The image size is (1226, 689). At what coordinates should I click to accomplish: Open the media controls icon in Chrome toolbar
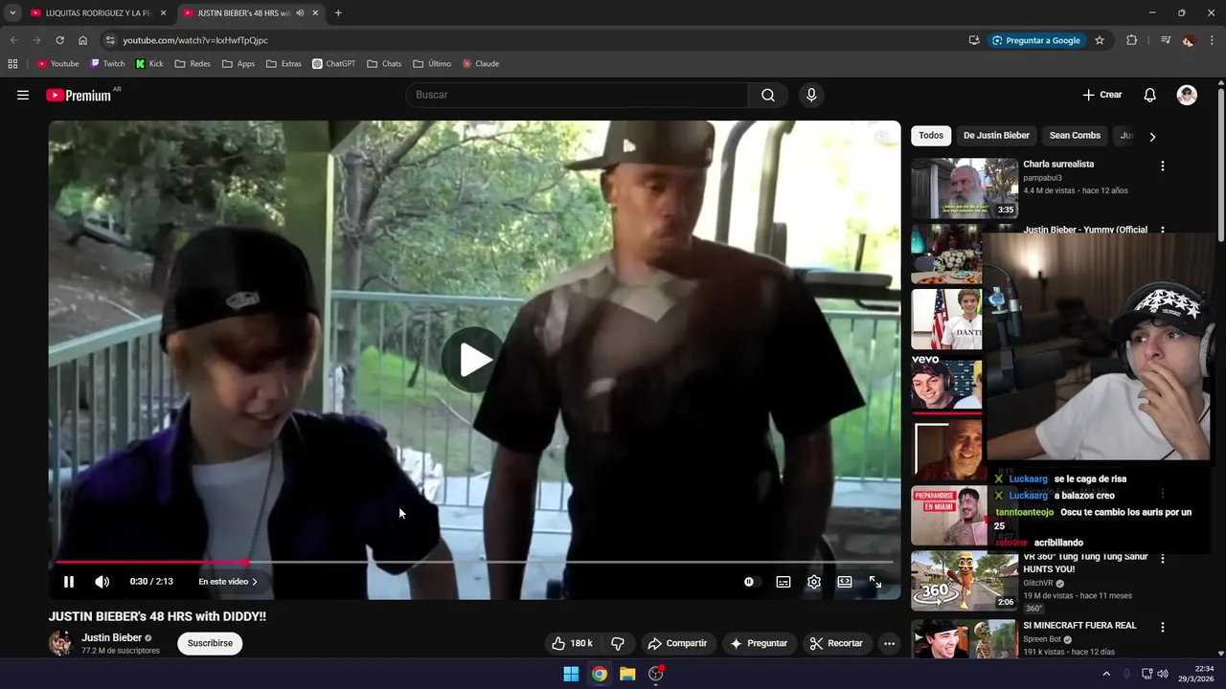[x=1166, y=40]
